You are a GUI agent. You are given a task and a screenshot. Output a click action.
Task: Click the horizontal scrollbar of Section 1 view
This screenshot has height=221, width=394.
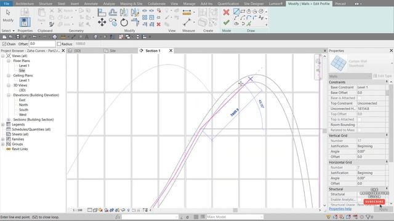pyautogui.click(x=235, y=210)
